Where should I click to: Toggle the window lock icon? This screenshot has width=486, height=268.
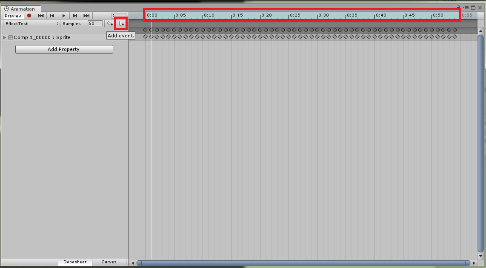458,7
